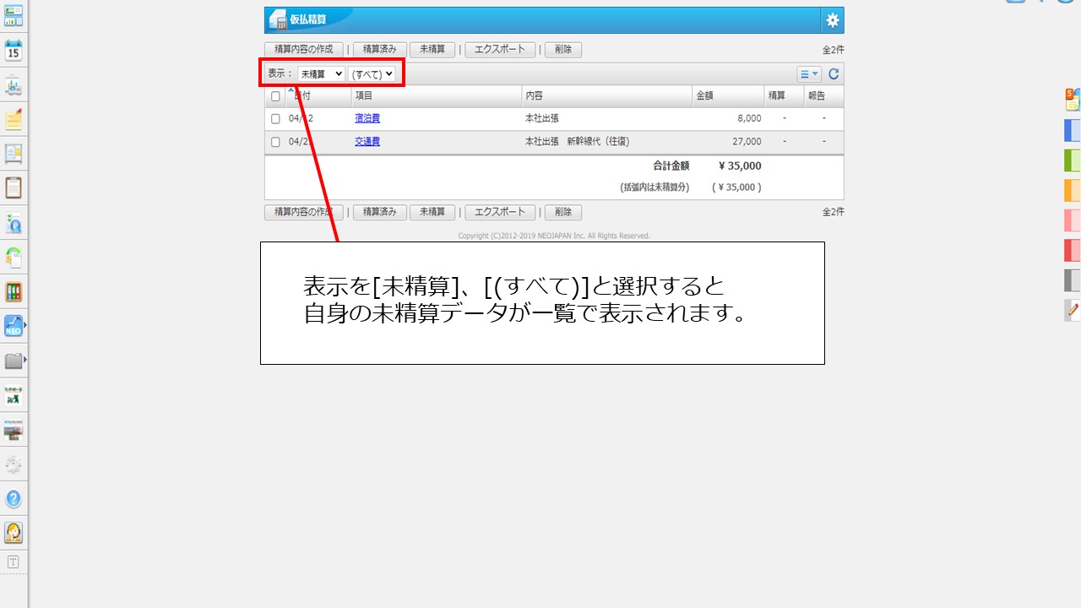Open the green running-figure sidebar icon

coord(14,395)
